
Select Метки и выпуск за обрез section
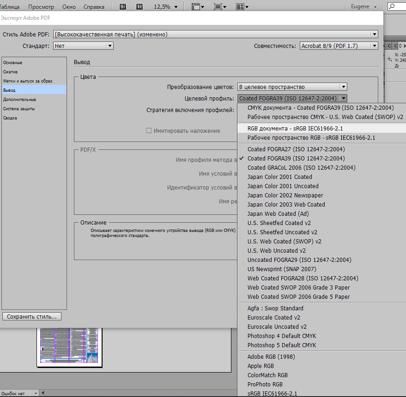coord(34,81)
